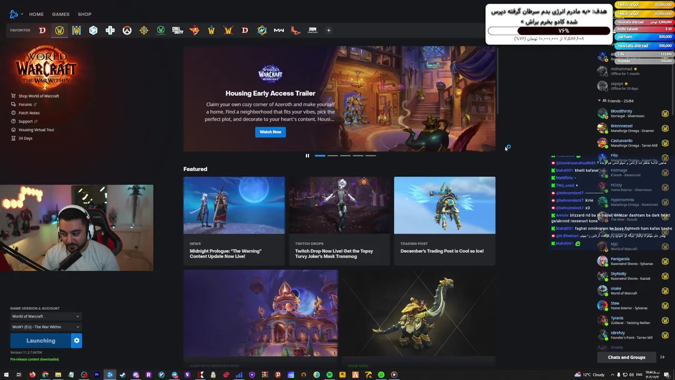
Task: Click Watch Now on the Housing trailer
Action: (x=271, y=132)
